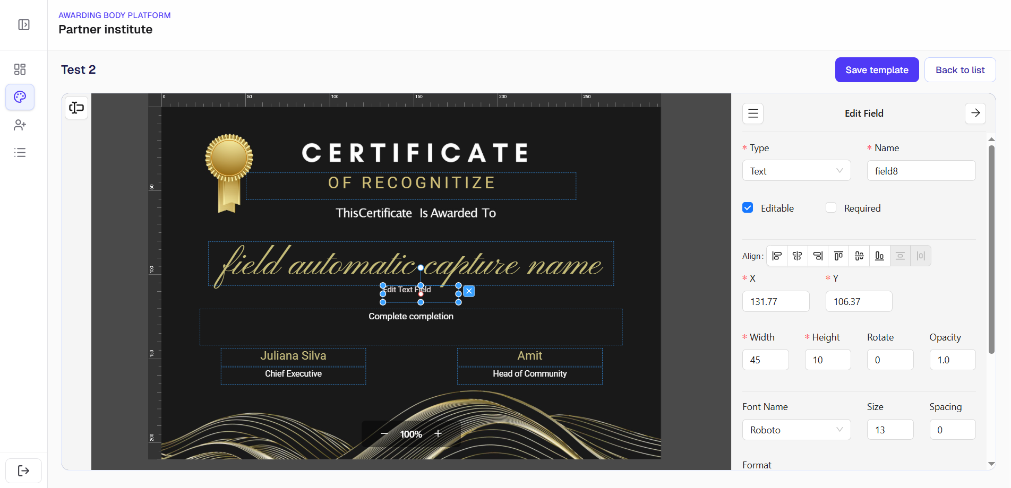Uncheck the Editable checkbox
Screen dimensions: 1011x488
[x=748, y=208]
